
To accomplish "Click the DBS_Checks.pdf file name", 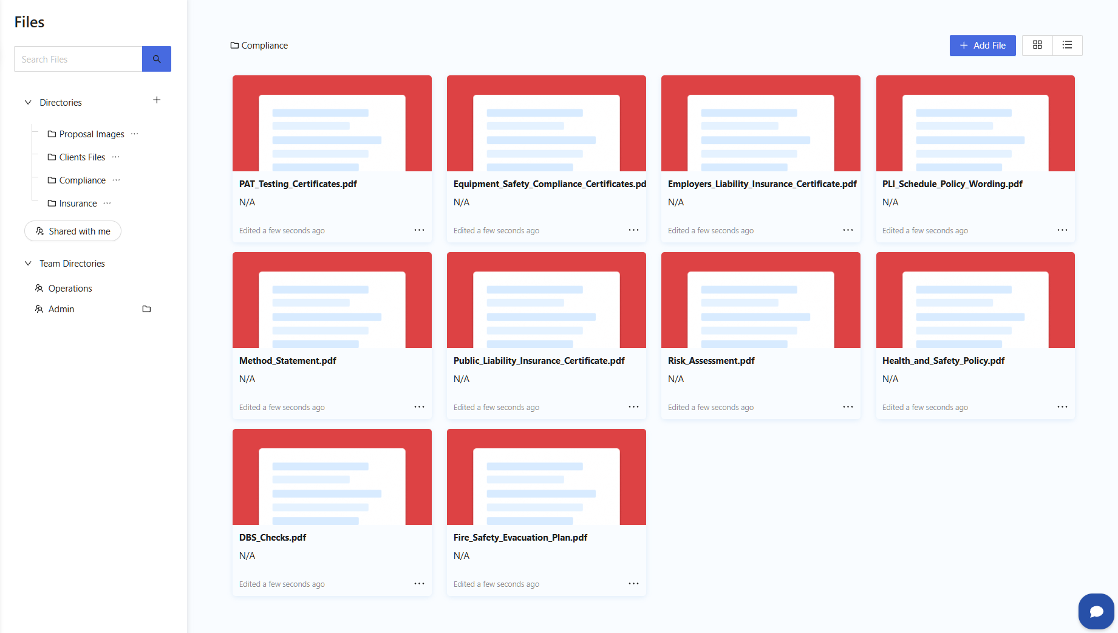I will [273, 538].
